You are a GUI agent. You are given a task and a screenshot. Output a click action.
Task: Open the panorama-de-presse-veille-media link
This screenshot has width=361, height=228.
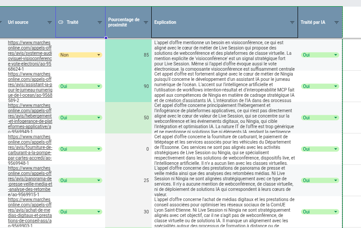pyautogui.click(x=30, y=181)
